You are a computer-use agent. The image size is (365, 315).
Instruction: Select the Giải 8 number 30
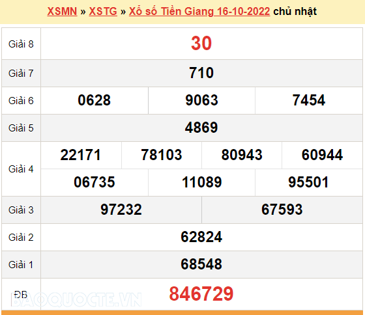pos(201,43)
